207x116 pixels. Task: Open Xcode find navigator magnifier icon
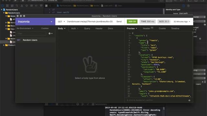coord(17,6)
